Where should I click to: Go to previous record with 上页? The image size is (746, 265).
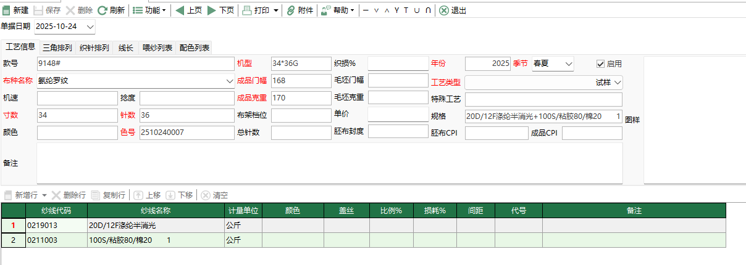[x=188, y=10]
